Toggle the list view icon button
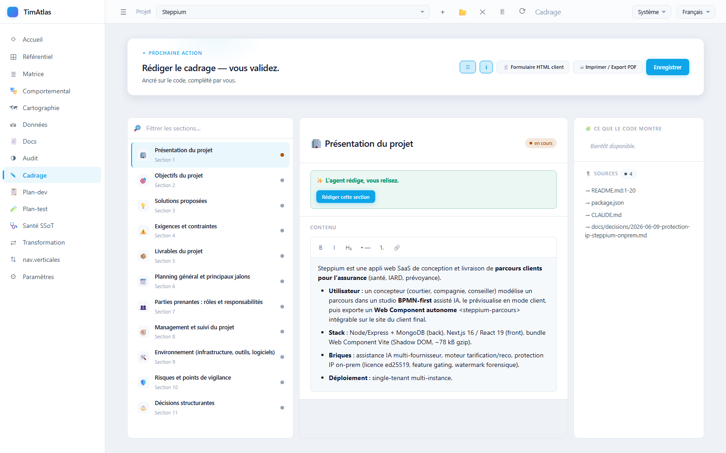Image resolution: width=726 pixels, height=453 pixels. pos(468,67)
